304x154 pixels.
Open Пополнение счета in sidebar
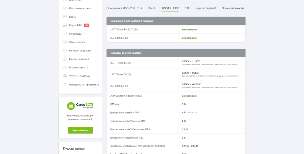click(x=80, y=8)
